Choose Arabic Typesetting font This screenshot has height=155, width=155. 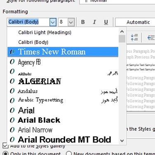tap(63, 101)
